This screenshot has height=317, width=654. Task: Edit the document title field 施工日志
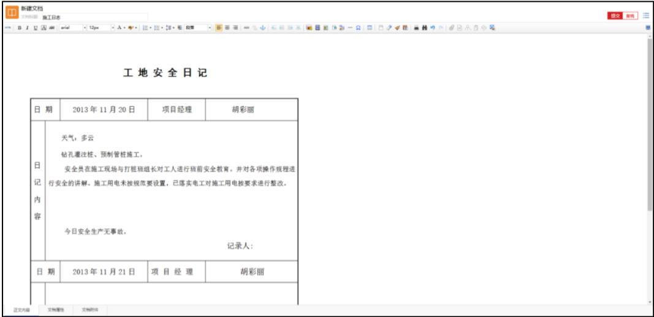tap(94, 17)
